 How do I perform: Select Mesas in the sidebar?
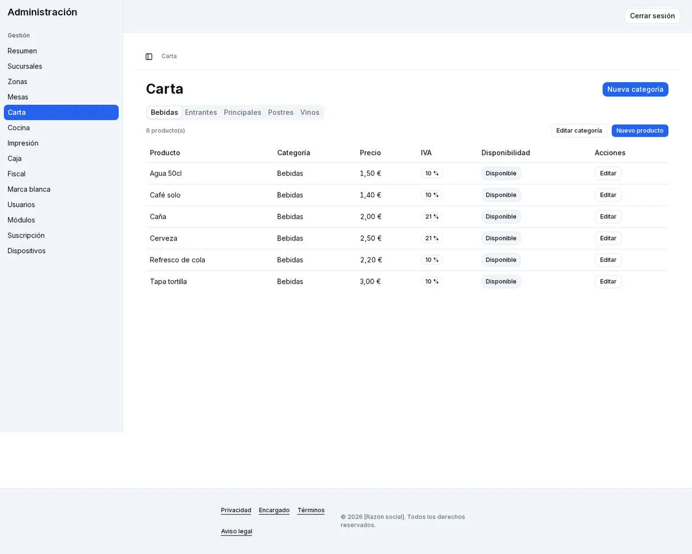[61, 97]
